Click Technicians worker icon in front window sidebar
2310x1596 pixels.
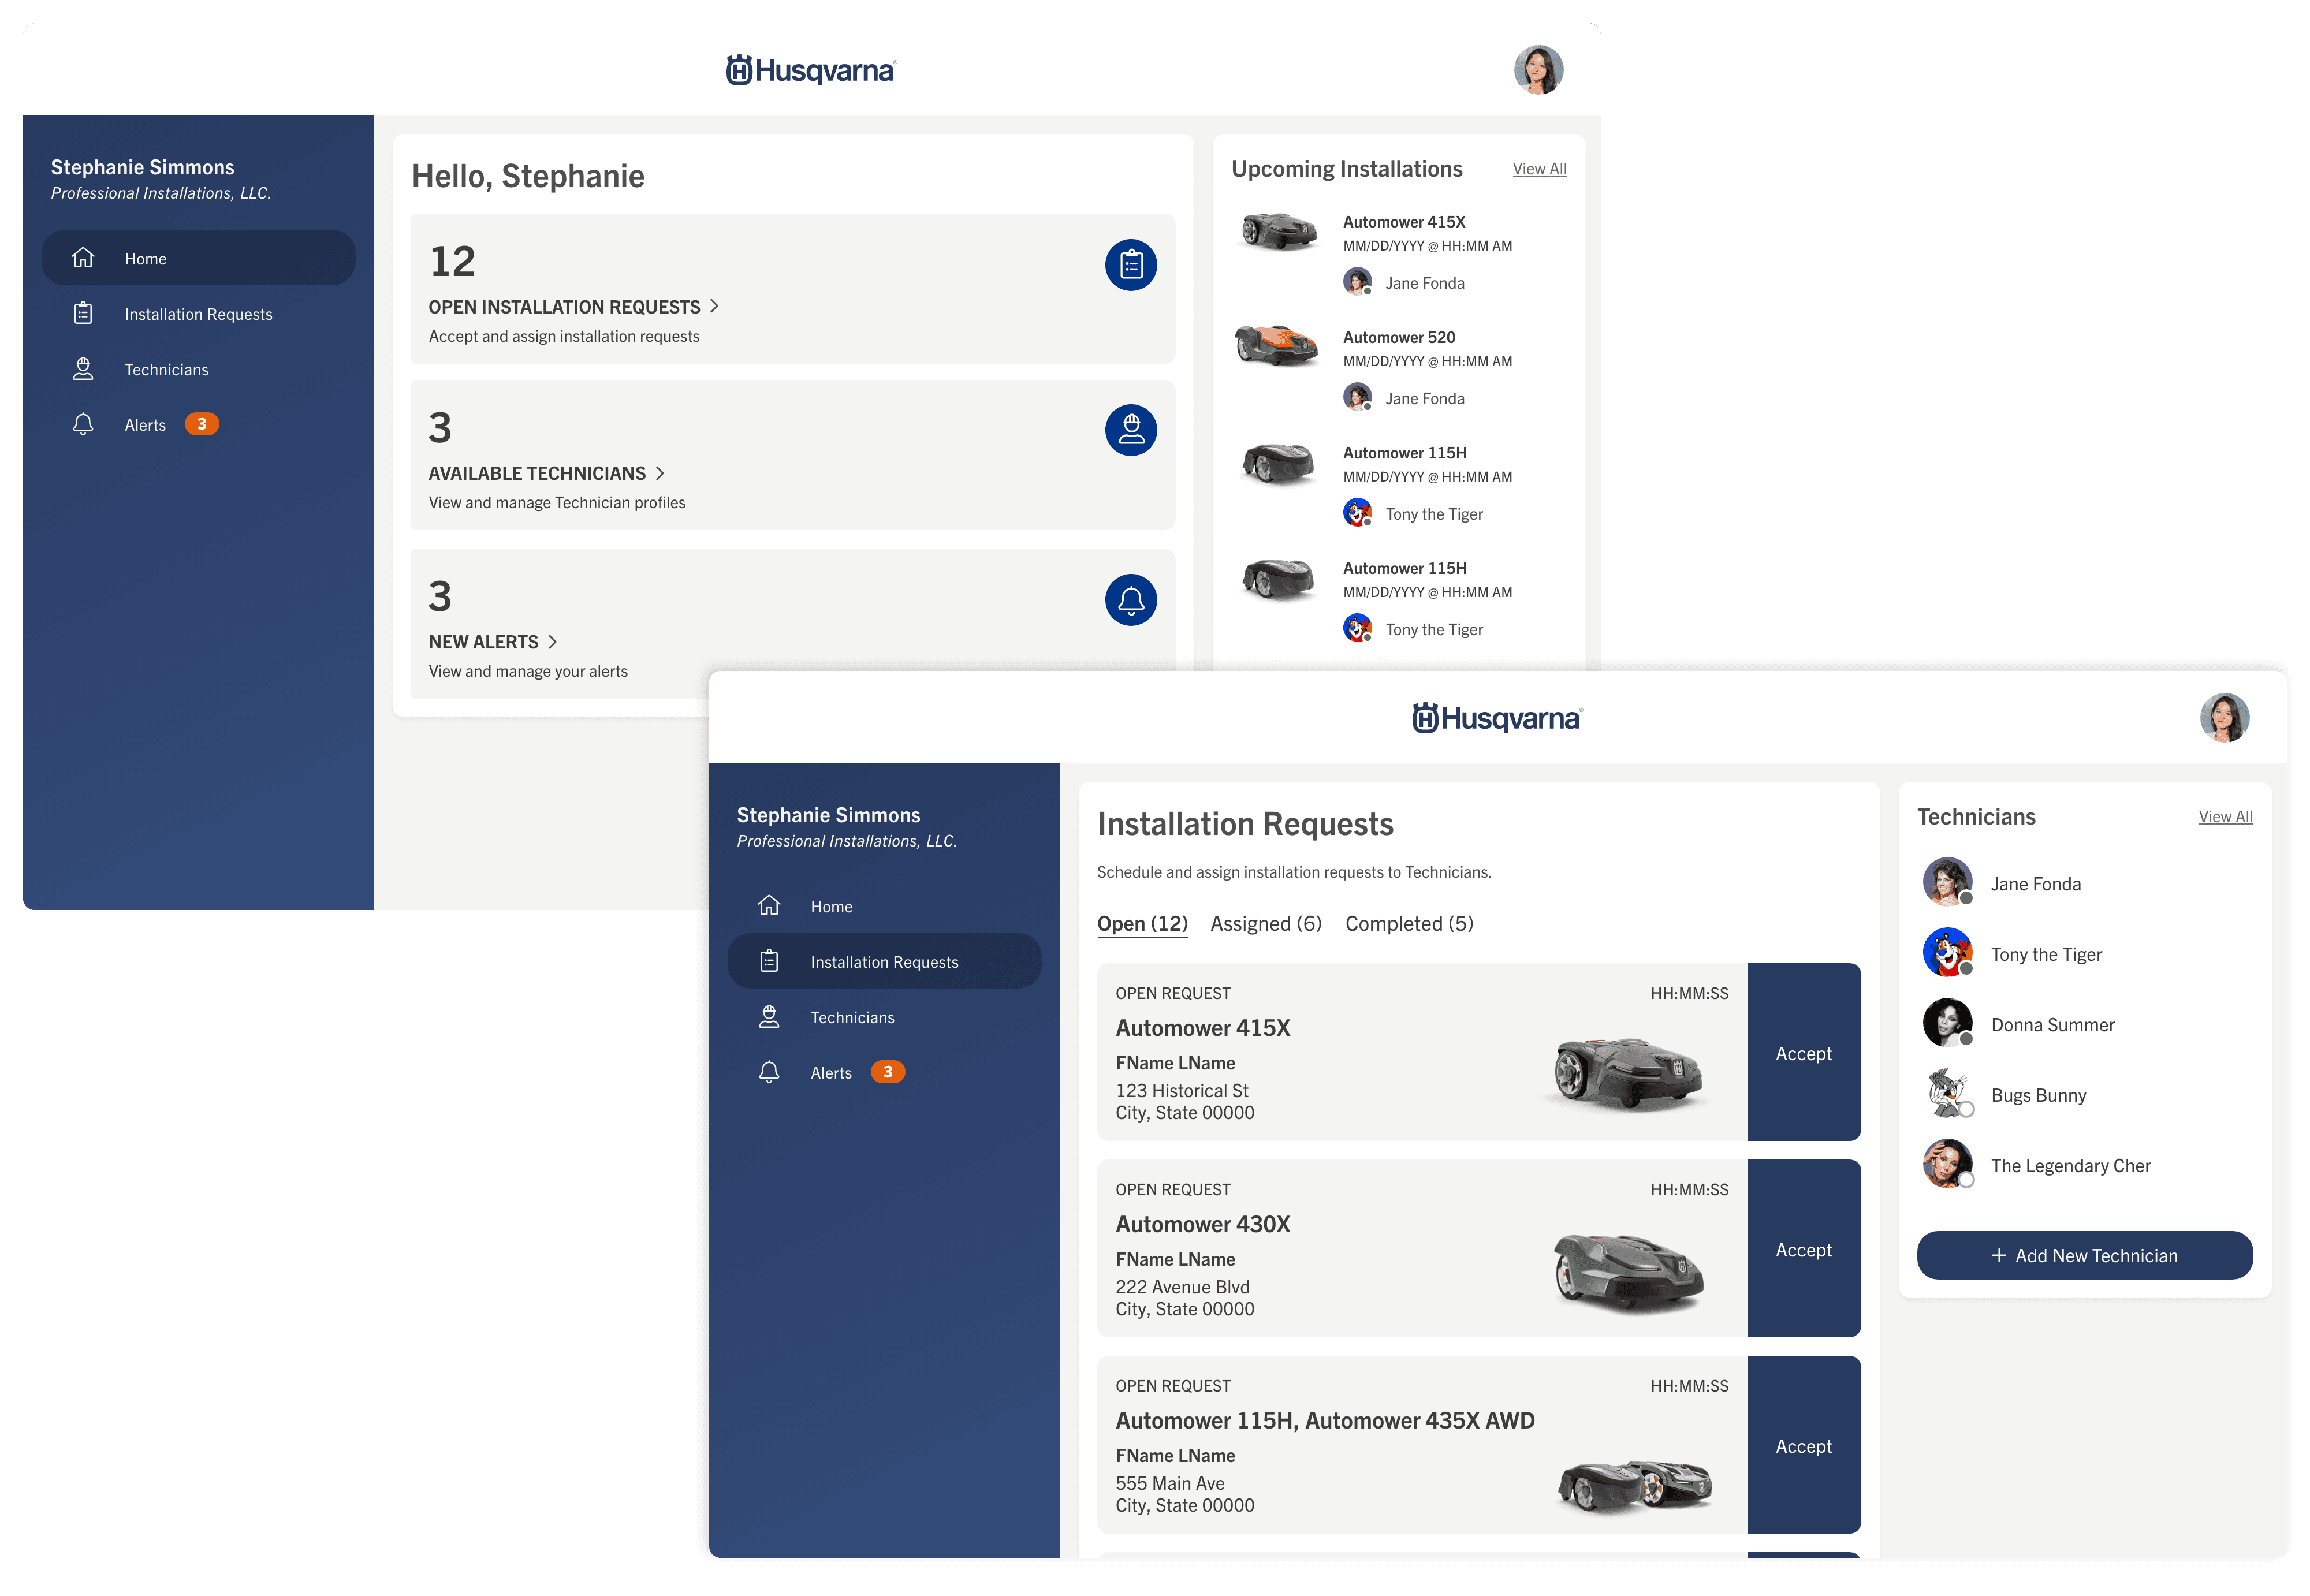coord(769,1017)
